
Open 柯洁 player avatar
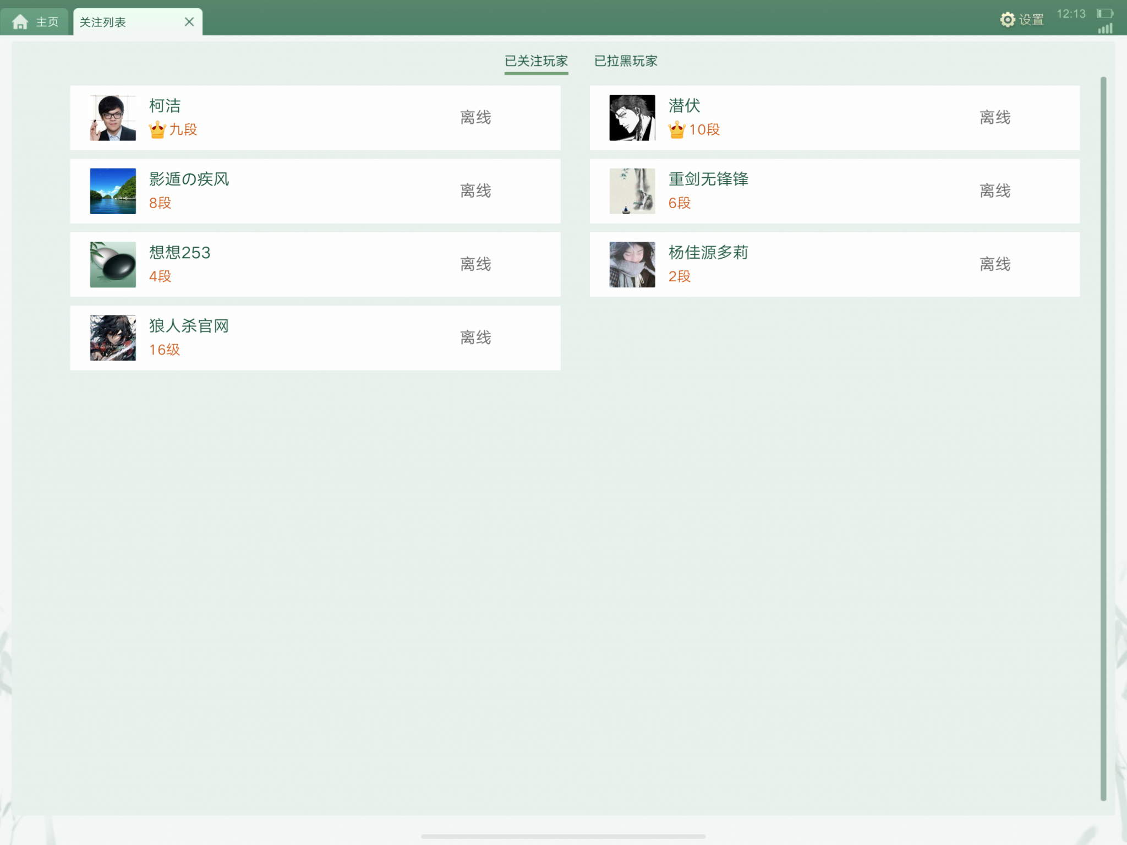point(113,118)
